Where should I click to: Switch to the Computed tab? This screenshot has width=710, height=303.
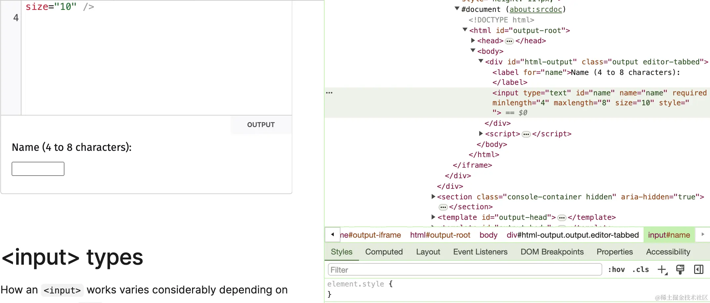[x=384, y=252]
